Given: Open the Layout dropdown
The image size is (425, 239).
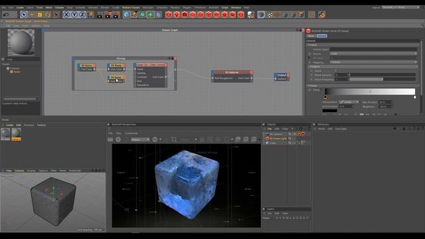Looking at the screenshot, I should [x=400, y=7].
